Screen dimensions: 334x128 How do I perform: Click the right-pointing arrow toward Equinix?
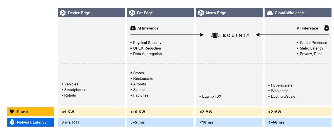pyautogui.click(x=167, y=35)
